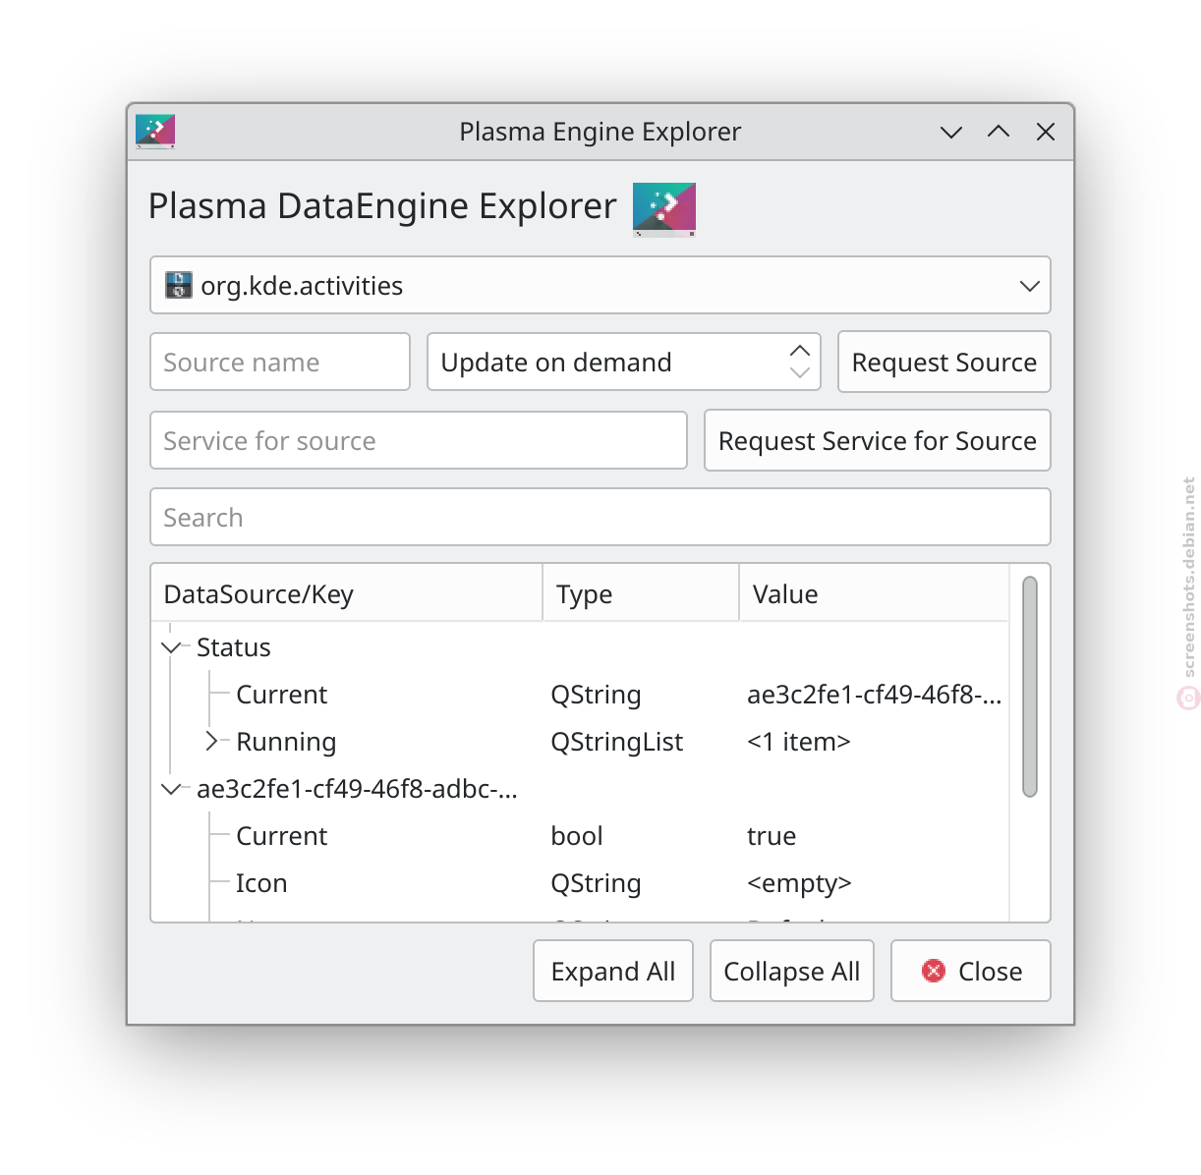
Task: Collapse the ae3c2fe1-cf49-46f8-adbc node
Action: [x=173, y=789]
